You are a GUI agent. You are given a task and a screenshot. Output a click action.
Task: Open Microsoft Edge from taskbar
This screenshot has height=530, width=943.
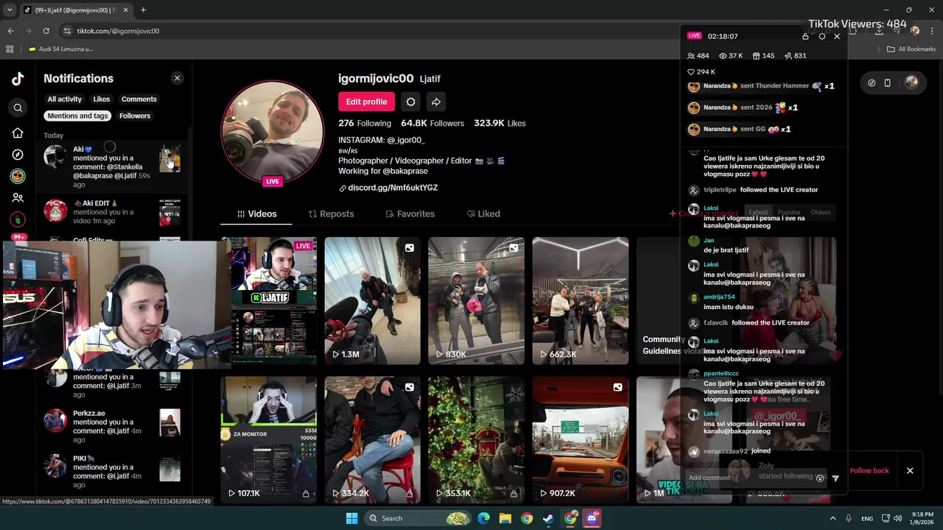[x=483, y=518]
